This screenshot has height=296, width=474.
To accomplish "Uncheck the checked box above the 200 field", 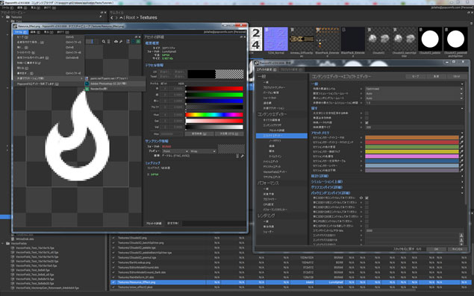I will [x=367, y=122].
